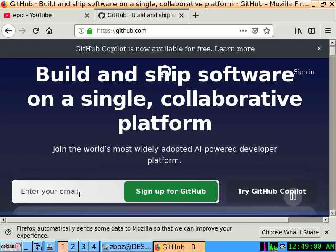Screen dimensions: 336x252
Task: Open the Firefox home page icon
Action: tap(49, 31)
